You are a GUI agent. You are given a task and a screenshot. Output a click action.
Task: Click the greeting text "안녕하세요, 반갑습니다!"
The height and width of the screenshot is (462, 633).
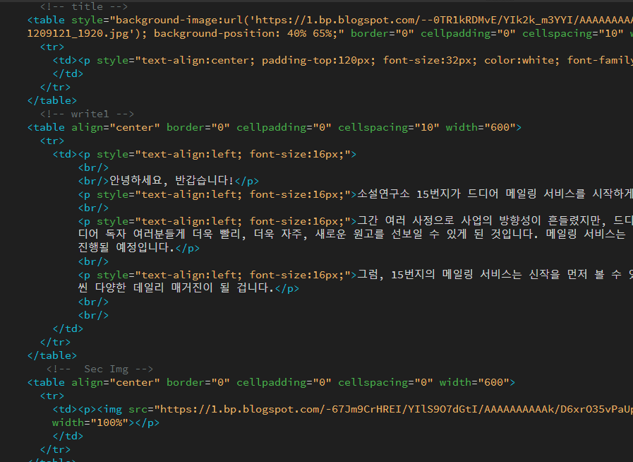pos(171,181)
